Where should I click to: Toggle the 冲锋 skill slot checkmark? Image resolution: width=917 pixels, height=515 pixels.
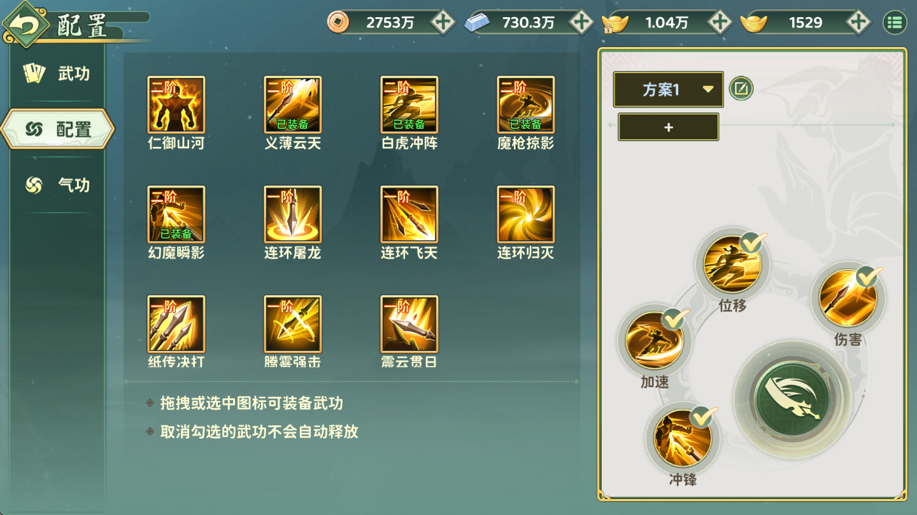point(704,417)
